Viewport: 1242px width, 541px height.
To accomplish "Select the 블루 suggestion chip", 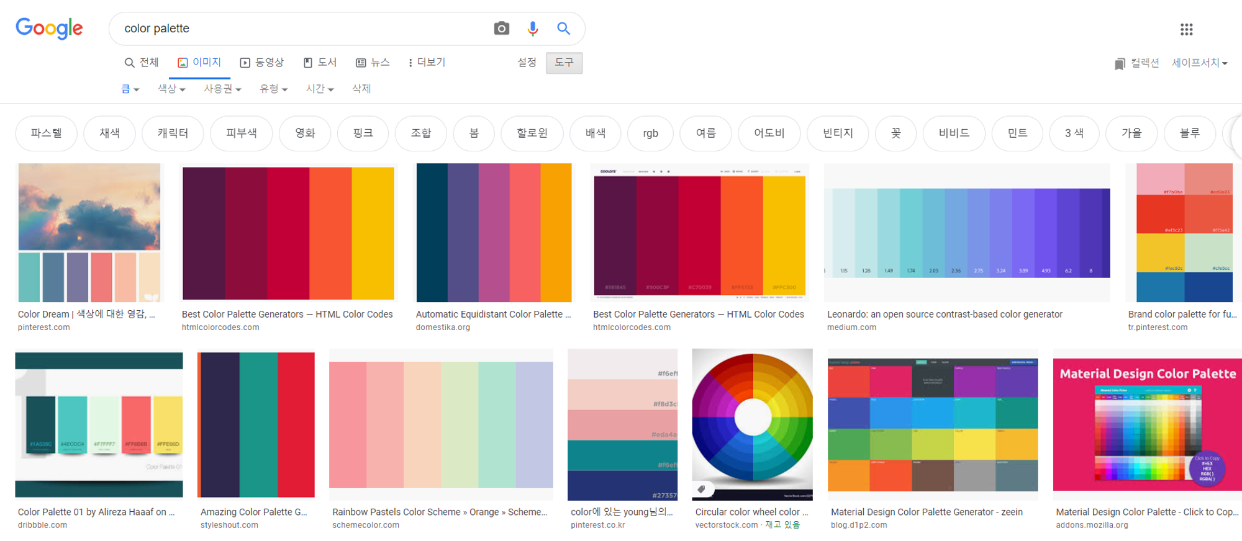I will [x=1189, y=133].
